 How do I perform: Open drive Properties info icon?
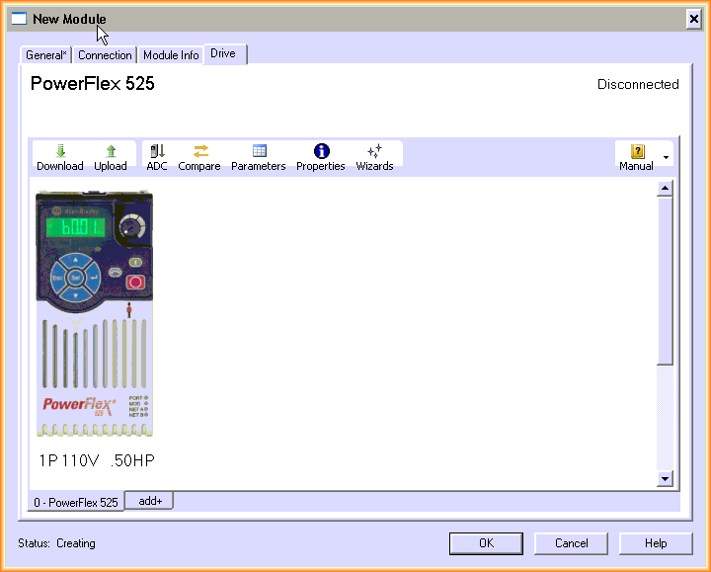(321, 152)
